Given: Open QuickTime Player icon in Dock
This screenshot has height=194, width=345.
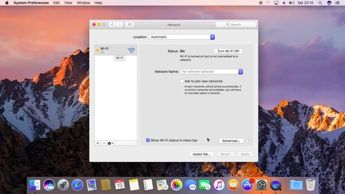Looking at the screenshot, I should [x=275, y=185].
